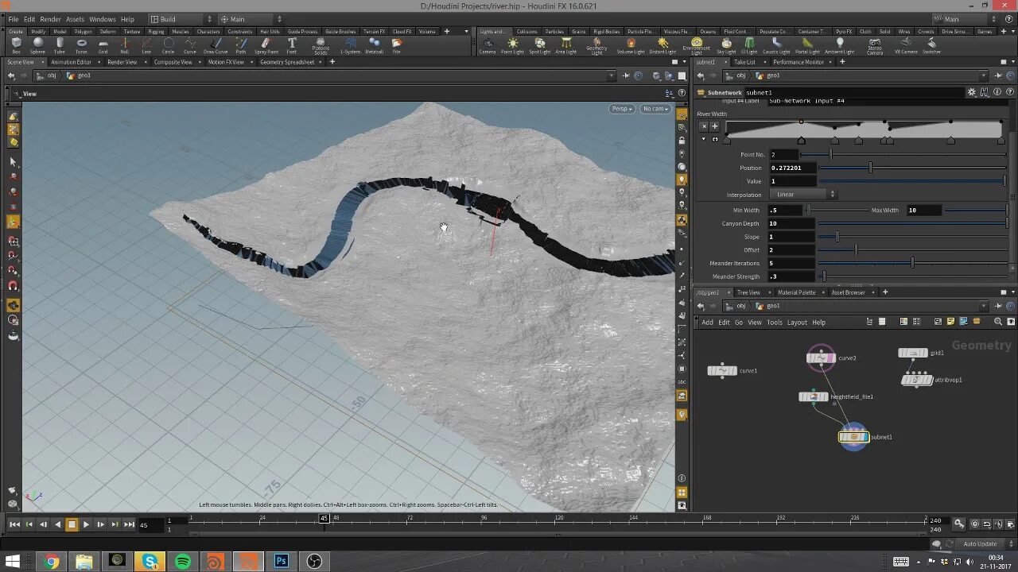Open the Main radial menu dropdown in menu bar

tap(251, 19)
